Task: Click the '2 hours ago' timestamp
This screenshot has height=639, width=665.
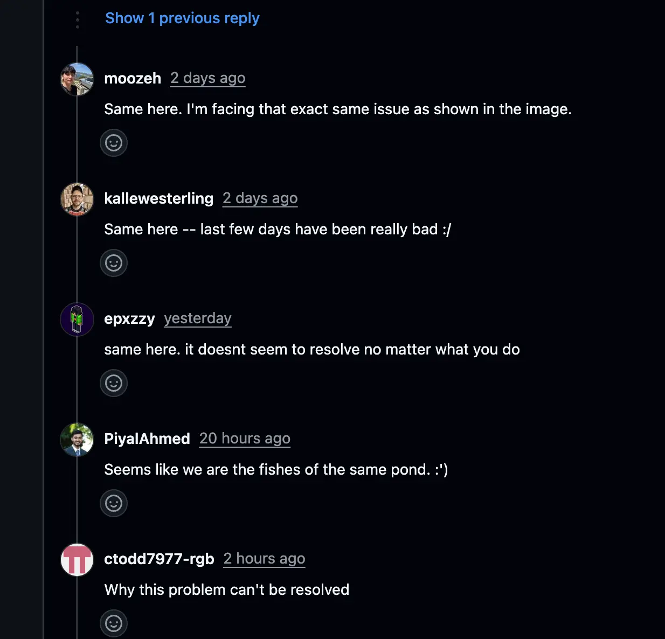Action: [x=264, y=559]
